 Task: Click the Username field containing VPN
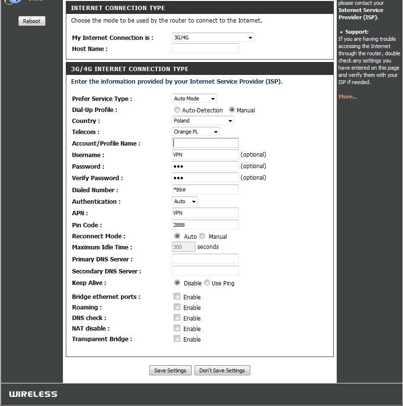tap(205, 155)
